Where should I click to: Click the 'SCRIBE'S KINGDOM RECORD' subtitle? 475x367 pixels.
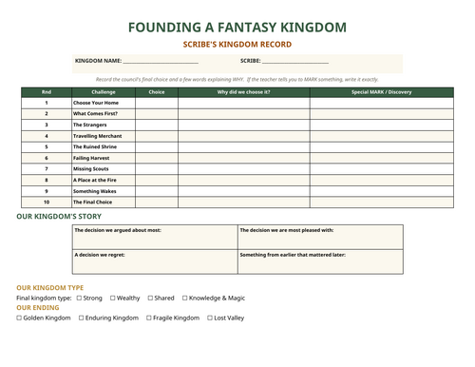click(x=237, y=45)
